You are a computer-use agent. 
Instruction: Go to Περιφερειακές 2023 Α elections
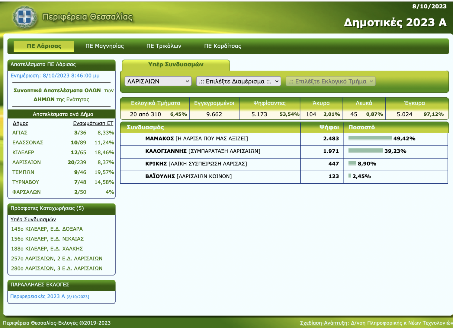38,296
